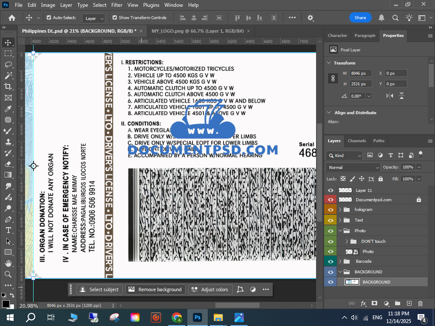The height and width of the screenshot is (326, 435).
Task: Toggle the Auto-Select checkbox
Action: [x=49, y=18]
